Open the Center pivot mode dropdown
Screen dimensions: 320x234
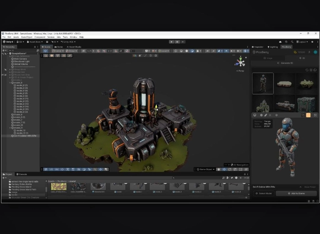coord(58,51)
